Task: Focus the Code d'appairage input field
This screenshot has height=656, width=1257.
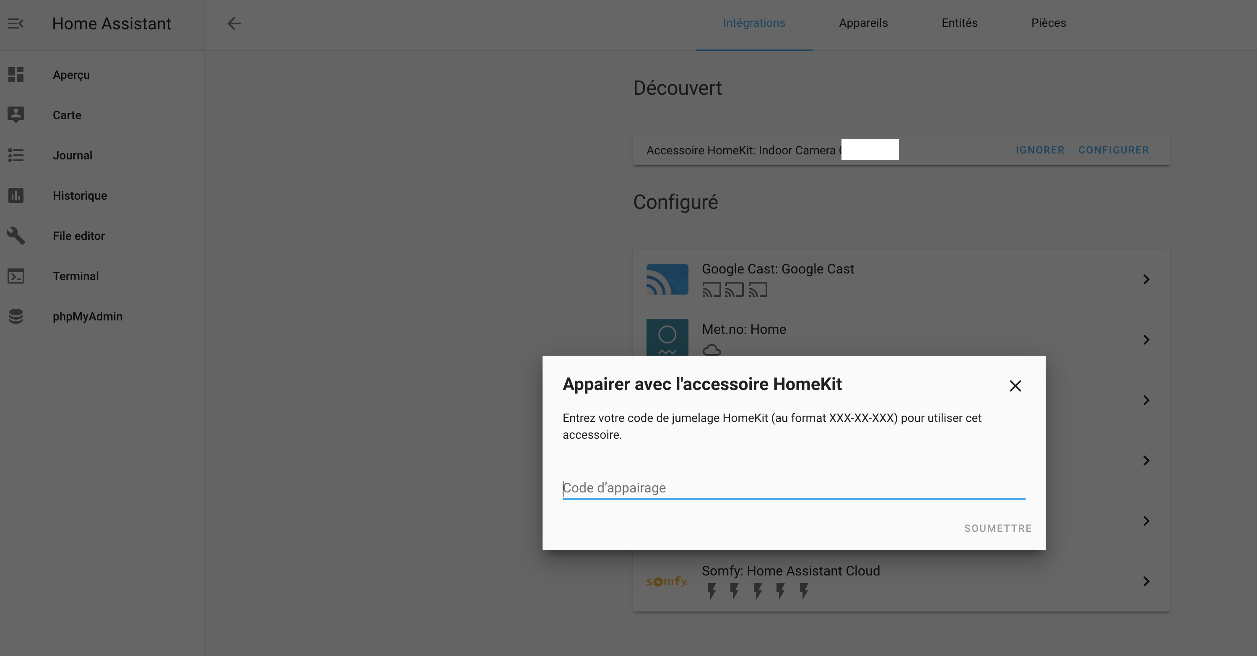Action: (x=793, y=488)
